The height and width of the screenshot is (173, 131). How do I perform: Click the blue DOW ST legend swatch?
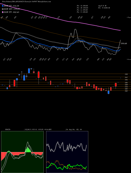click(3, 6)
